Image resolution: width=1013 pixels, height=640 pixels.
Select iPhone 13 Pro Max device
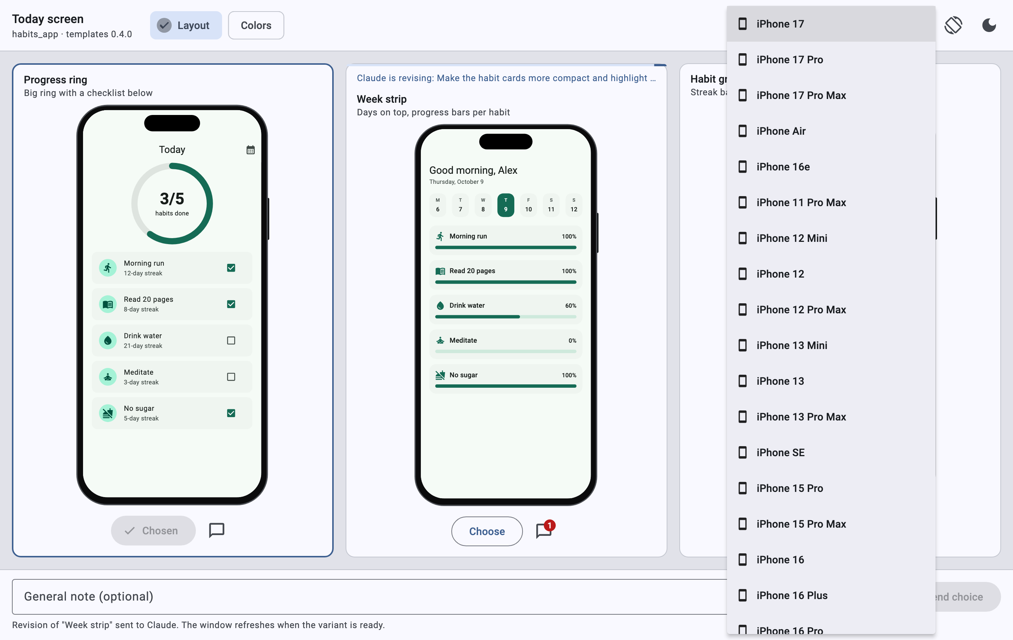click(x=831, y=417)
